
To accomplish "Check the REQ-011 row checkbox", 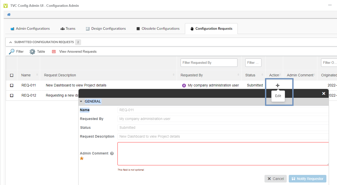I will click(x=12, y=85).
